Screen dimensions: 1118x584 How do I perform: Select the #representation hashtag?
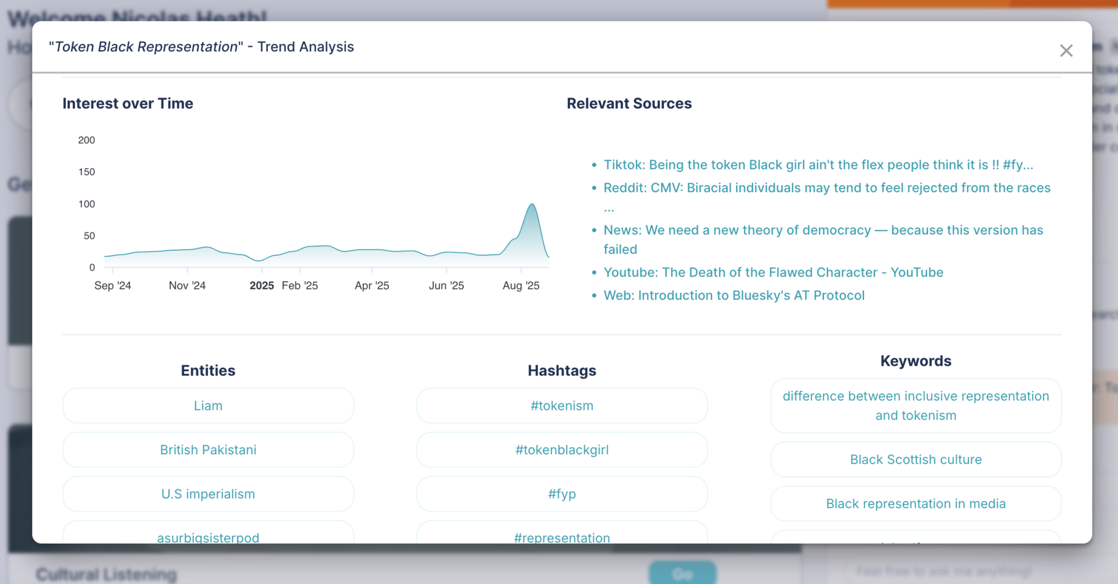(562, 533)
